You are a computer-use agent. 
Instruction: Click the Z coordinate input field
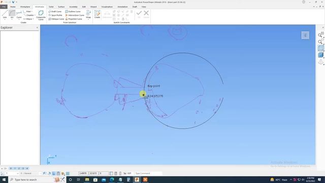click(x=104, y=173)
